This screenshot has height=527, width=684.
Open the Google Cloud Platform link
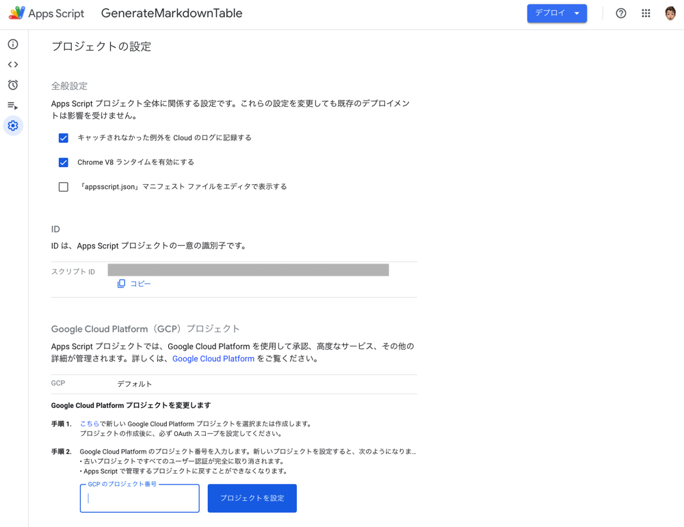pyautogui.click(x=213, y=359)
